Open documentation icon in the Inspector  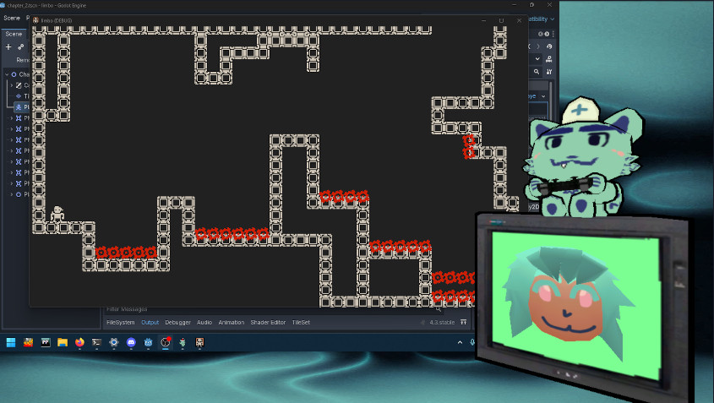click(x=549, y=59)
